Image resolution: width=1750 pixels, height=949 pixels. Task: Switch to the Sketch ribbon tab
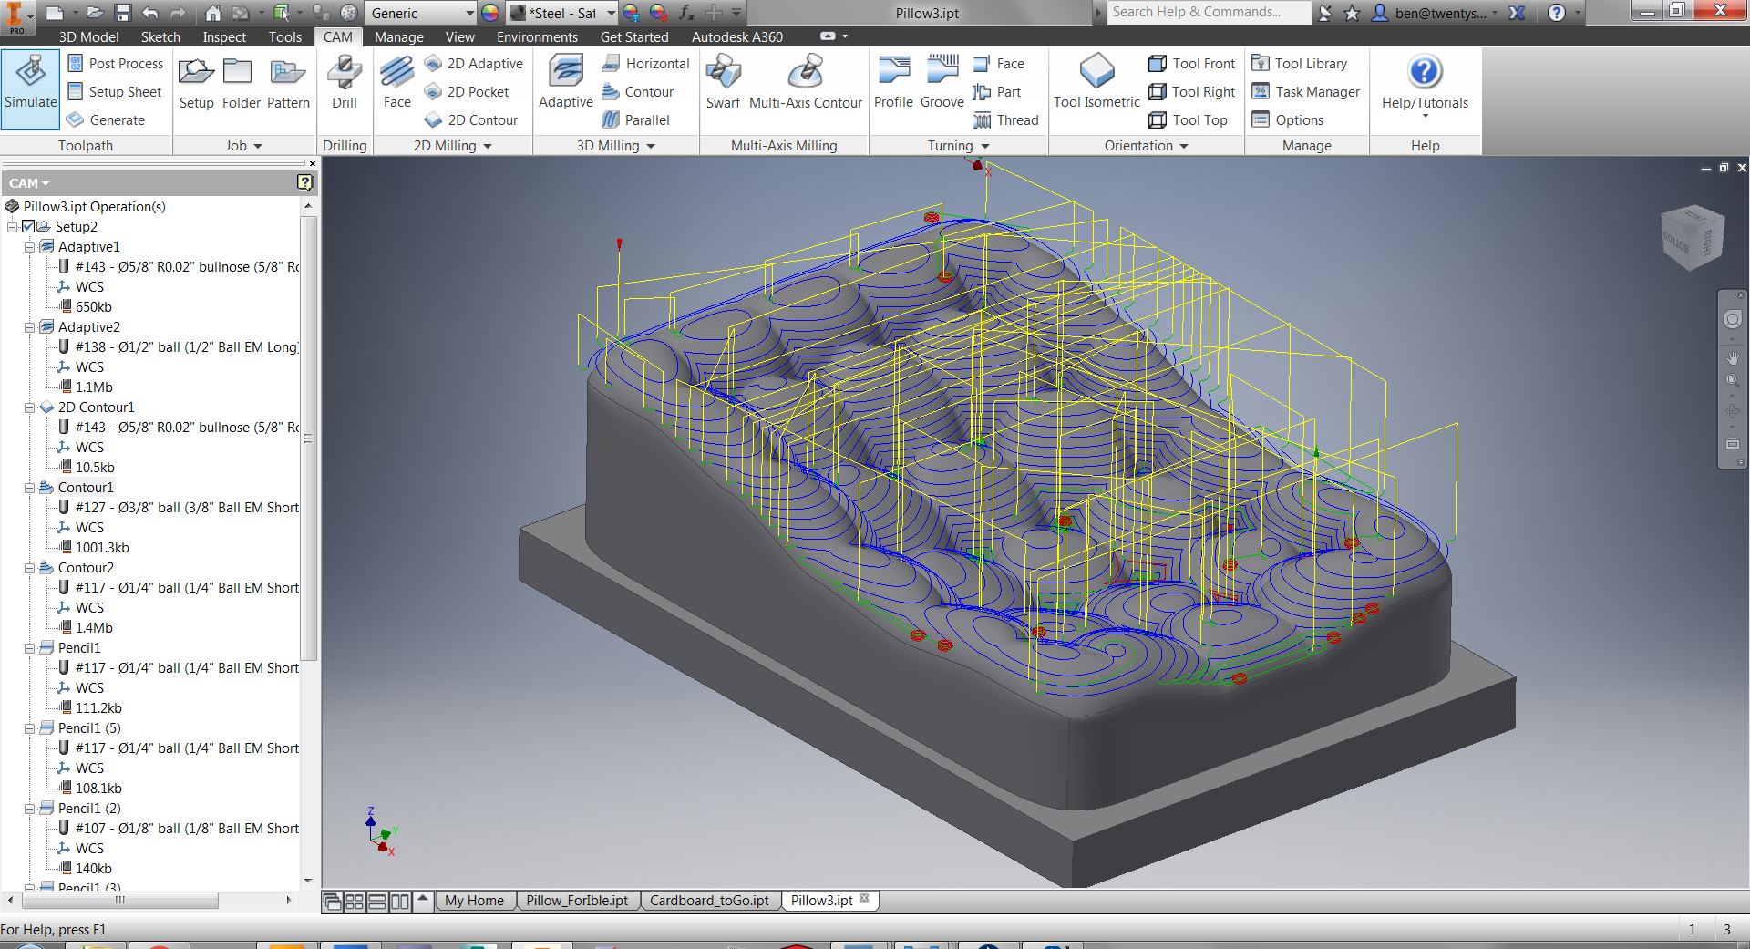point(160,37)
